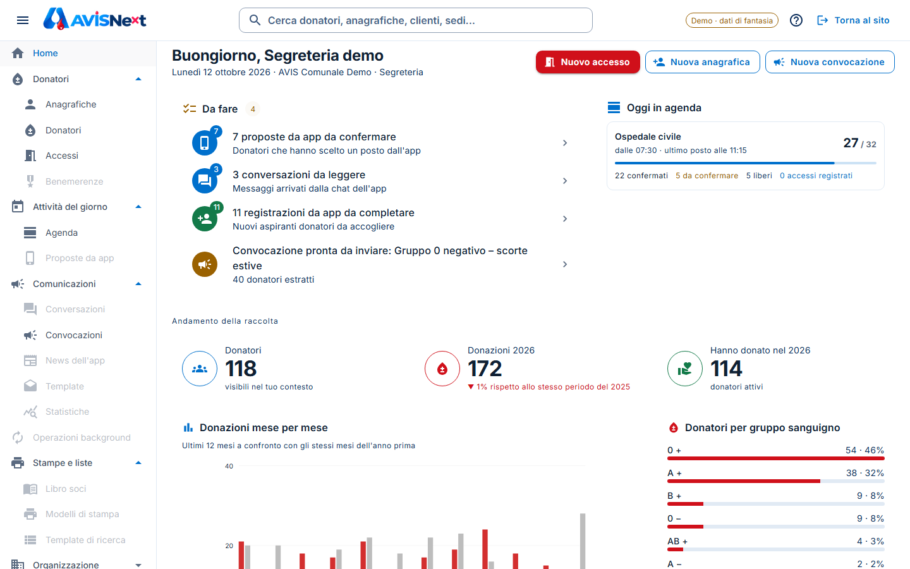Click the 0 + blood group bar

tap(776, 458)
